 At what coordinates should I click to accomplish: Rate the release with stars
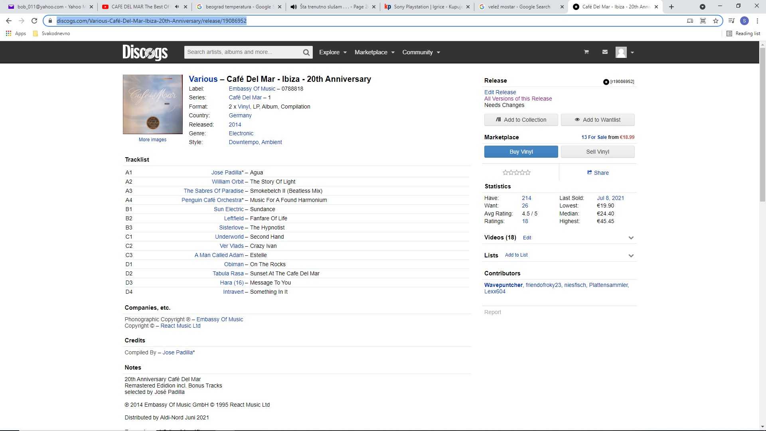click(x=517, y=172)
